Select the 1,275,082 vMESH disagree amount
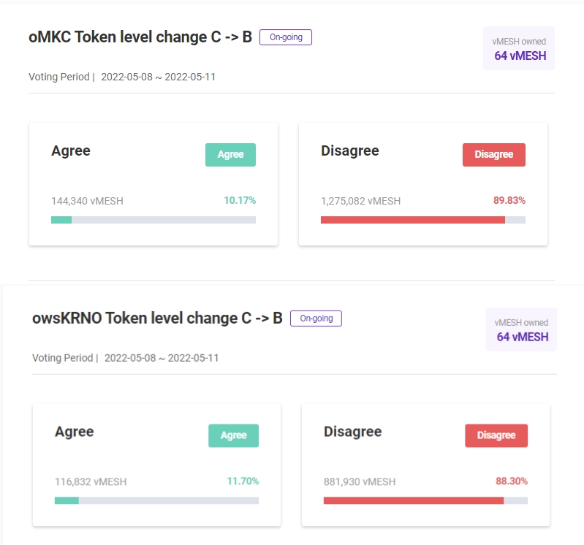 click(360, 201)
